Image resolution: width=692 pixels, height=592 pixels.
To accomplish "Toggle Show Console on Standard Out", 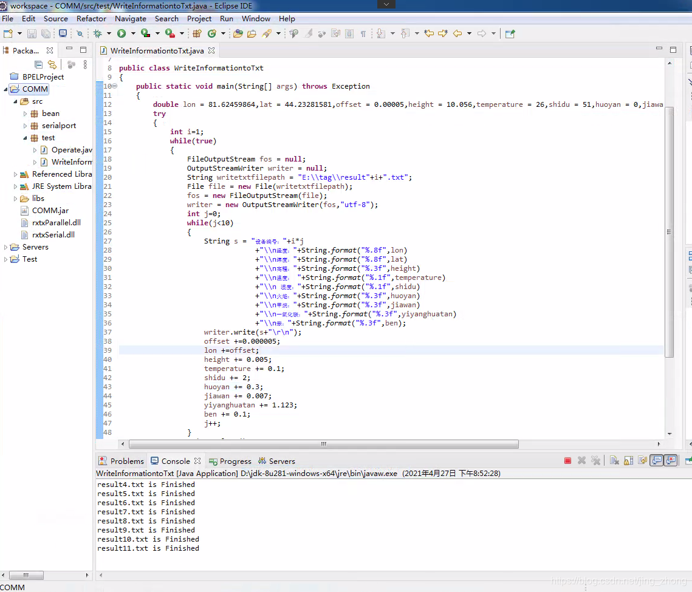I will (657, 460).
